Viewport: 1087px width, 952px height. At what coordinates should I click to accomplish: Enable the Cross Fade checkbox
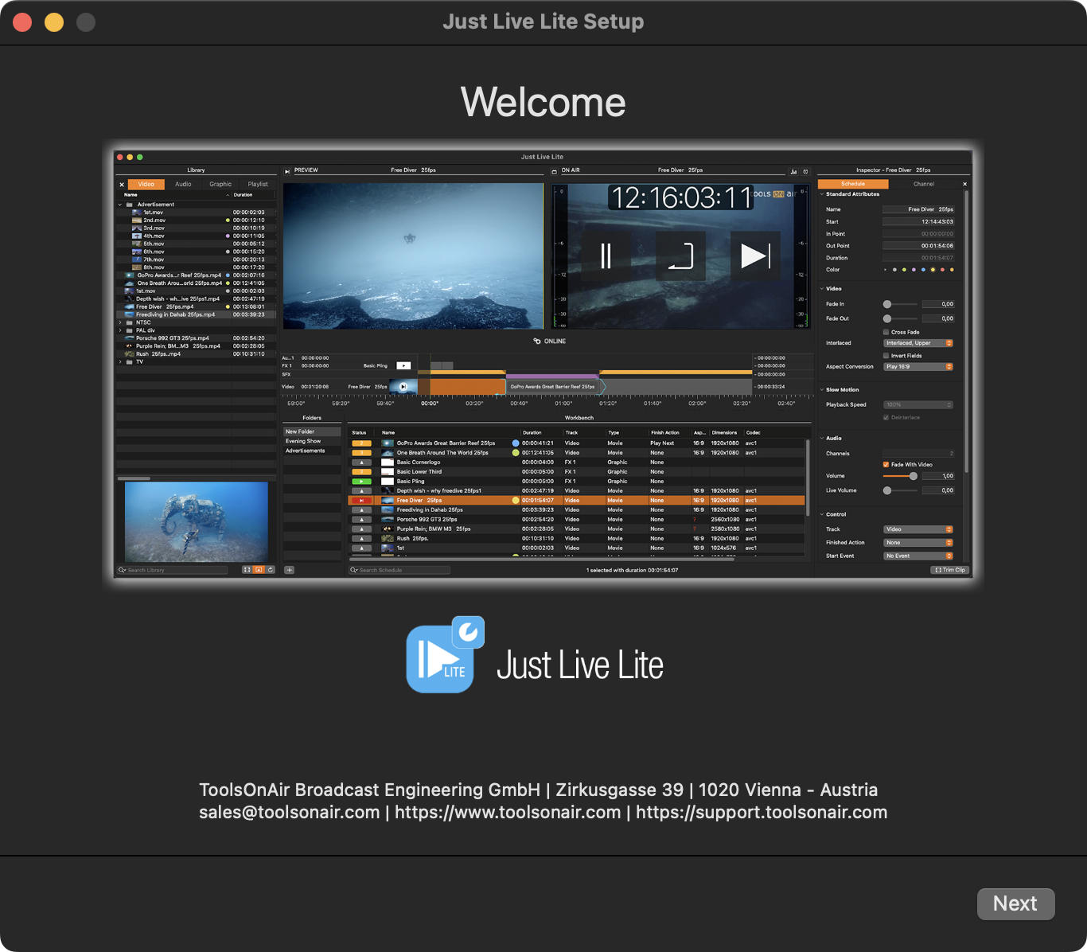pyautogui.click(x=886, y=332)
